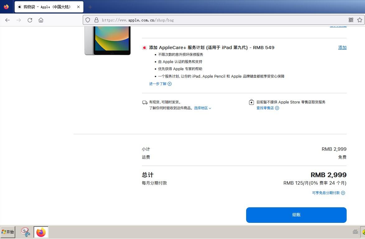Click the blue 结账 checkout button

(296, 215)
